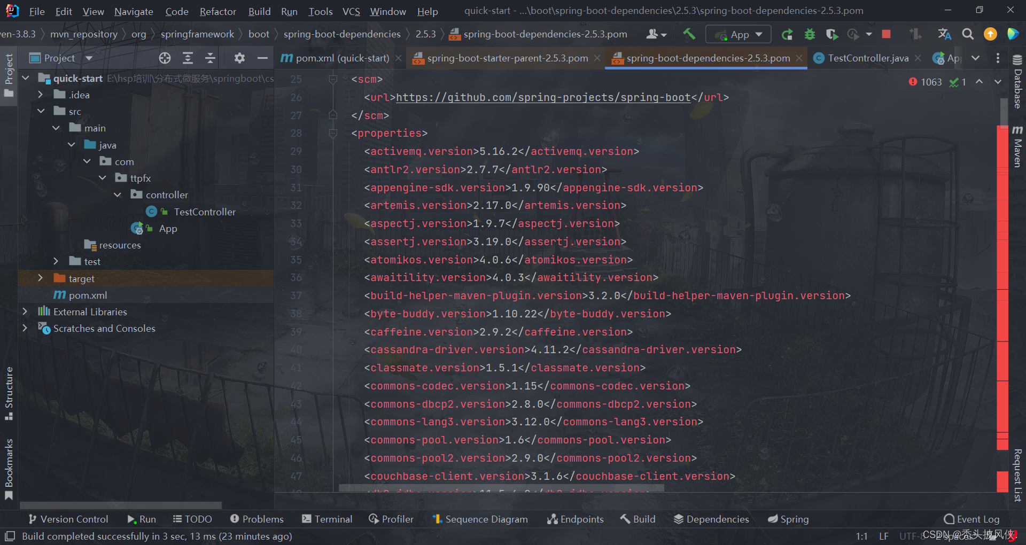Open the user account dropdown icon
This screenshot has width=1026, height=545.
(x=657, y=34)
